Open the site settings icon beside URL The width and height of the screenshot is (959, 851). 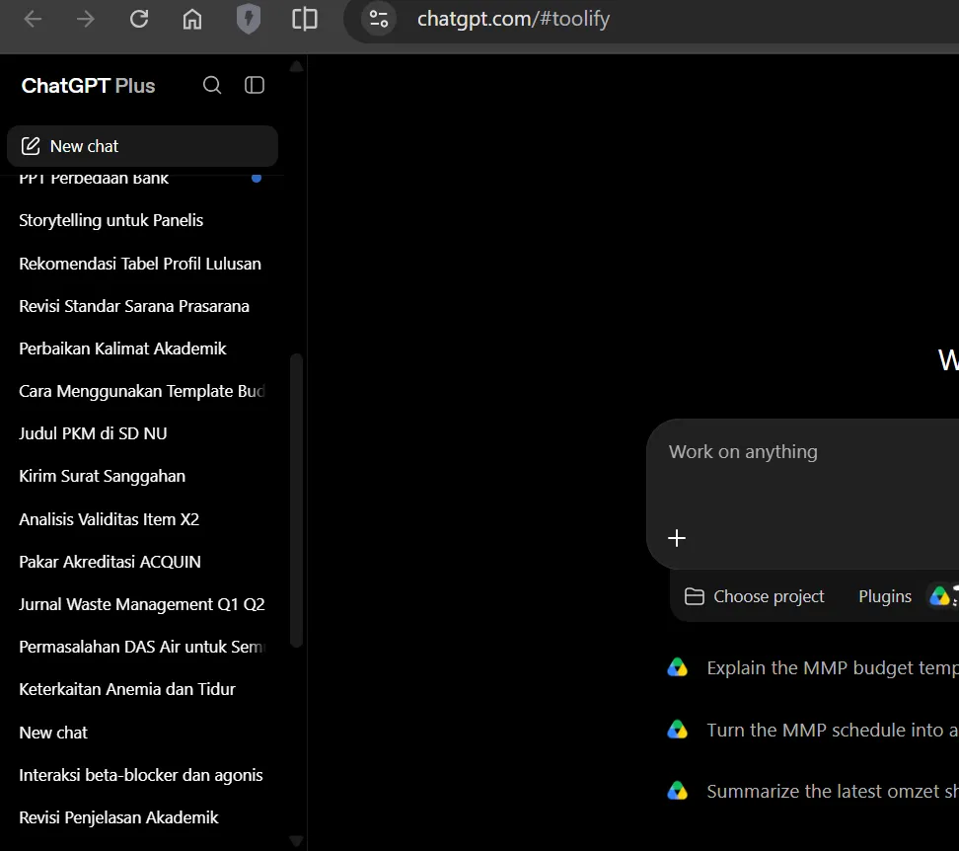point(379,19)
